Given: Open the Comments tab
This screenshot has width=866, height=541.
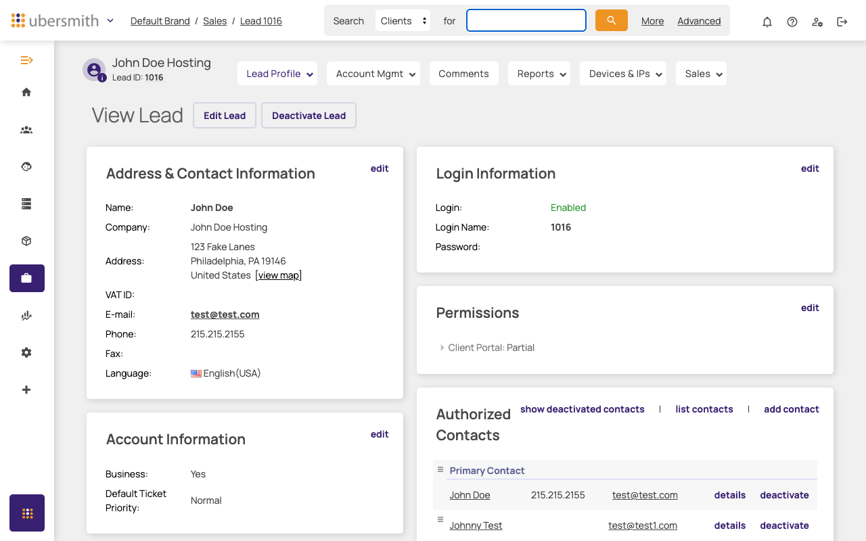Looking at the screenshot, I should coord(463,74).
